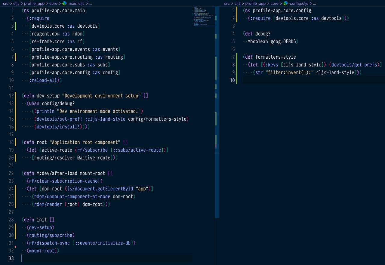Click 'profile-app.core.config' namespace in config.cljs
The width and height of the screenshot is (385, 265).
[282, 11]
